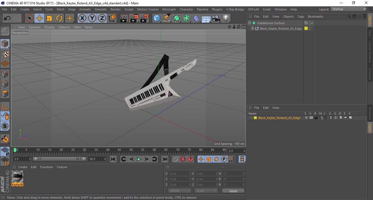Click the Undo arrow icon
The height and width of the screenshot is (200, 373).
click(x=7, y=18)
